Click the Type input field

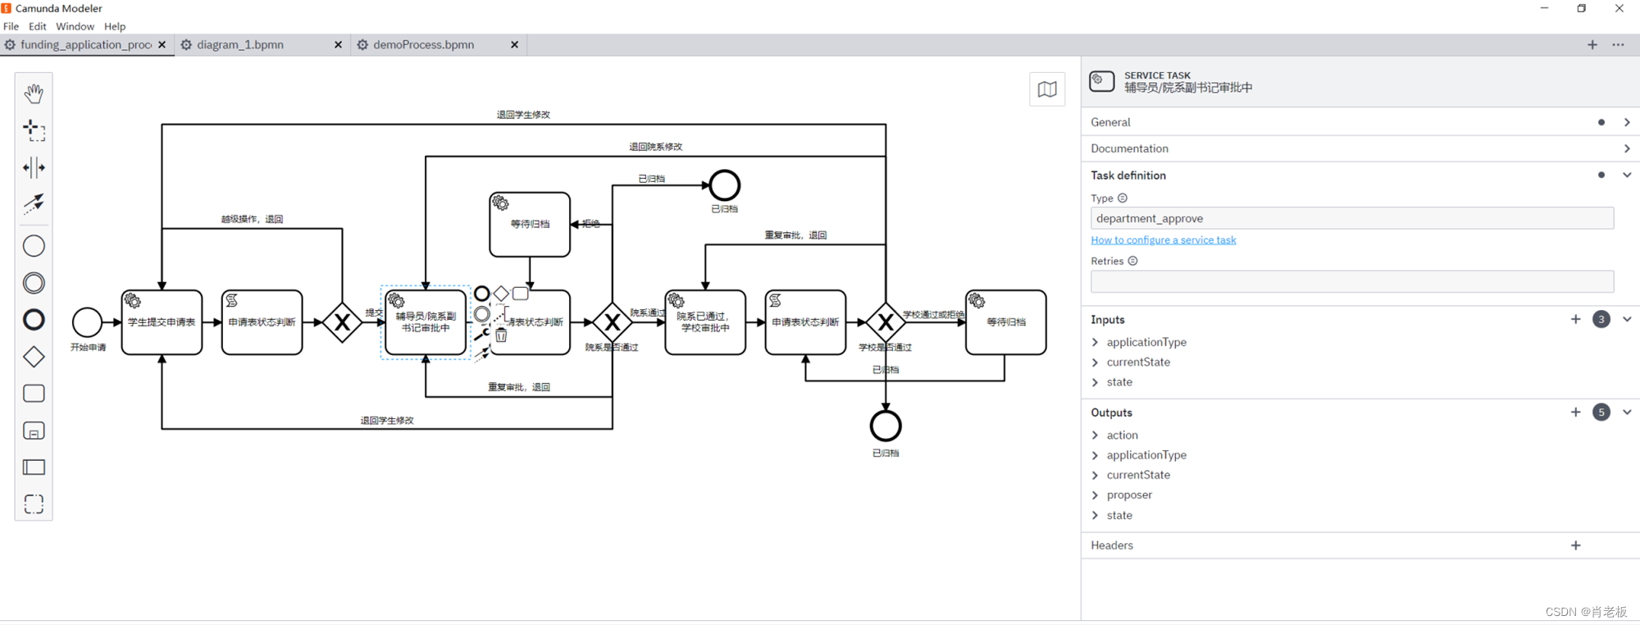(1352, 218)
